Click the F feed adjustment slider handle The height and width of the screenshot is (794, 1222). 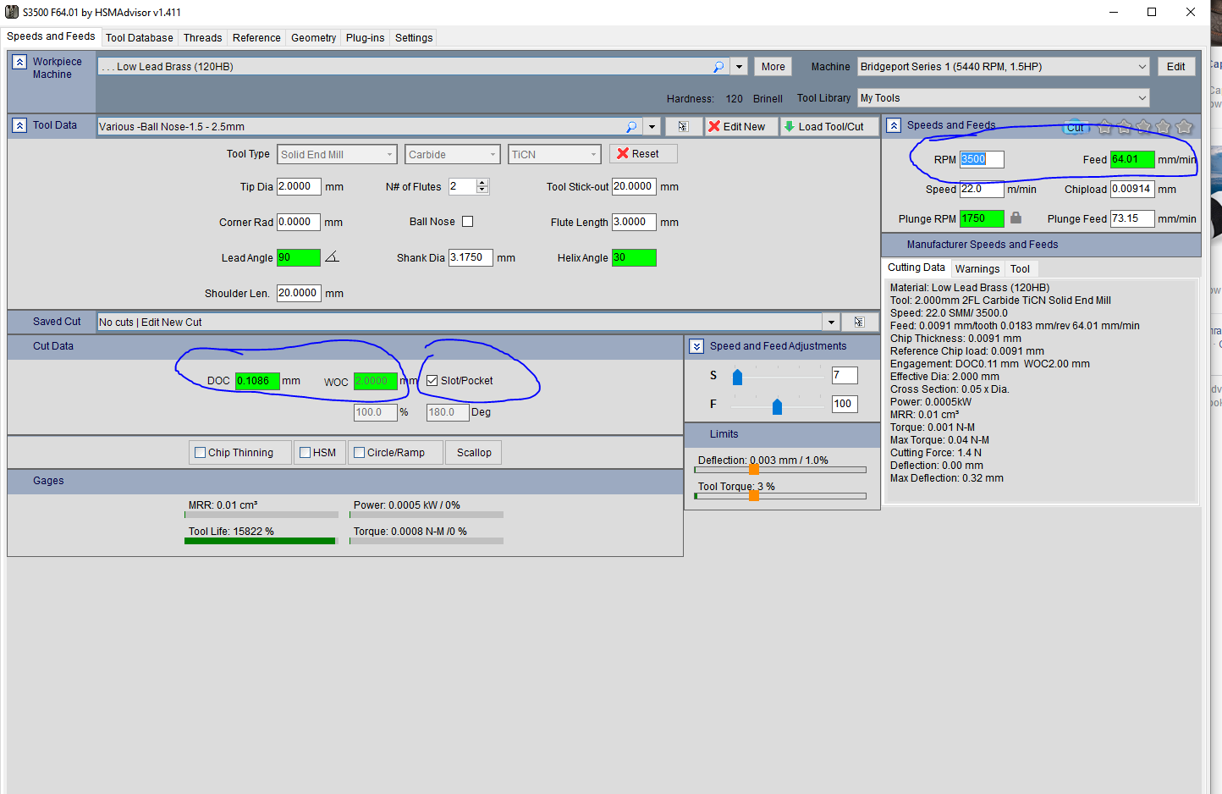tap(777, 406)
